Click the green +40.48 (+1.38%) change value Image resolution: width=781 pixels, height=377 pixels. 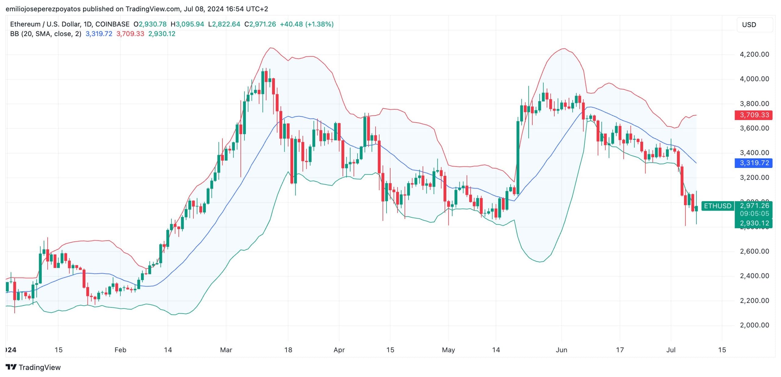pos(307,24)
